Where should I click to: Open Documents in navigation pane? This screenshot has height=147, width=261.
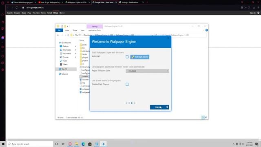65,53
